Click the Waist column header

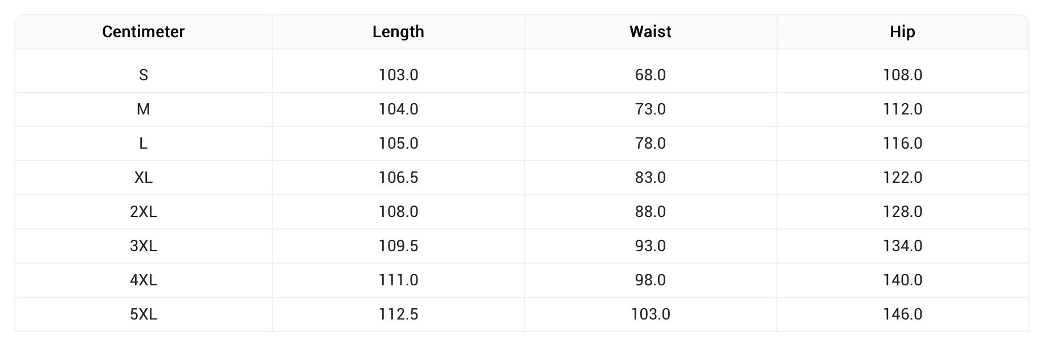[x=650, y=32]
